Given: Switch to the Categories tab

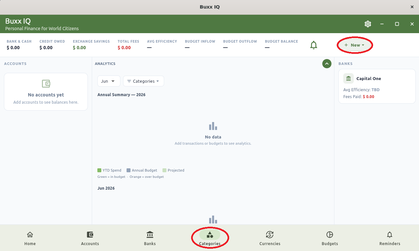Looking at the screenshot, I should (x=210, y=238).
